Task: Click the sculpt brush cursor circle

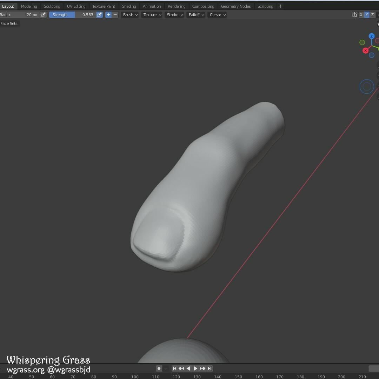Action: pyautogui.click(x=367, y=87)
